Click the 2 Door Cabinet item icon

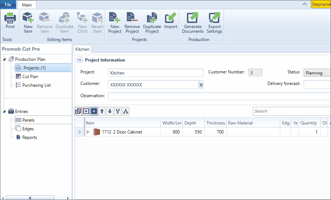click(x=97, y=132)
